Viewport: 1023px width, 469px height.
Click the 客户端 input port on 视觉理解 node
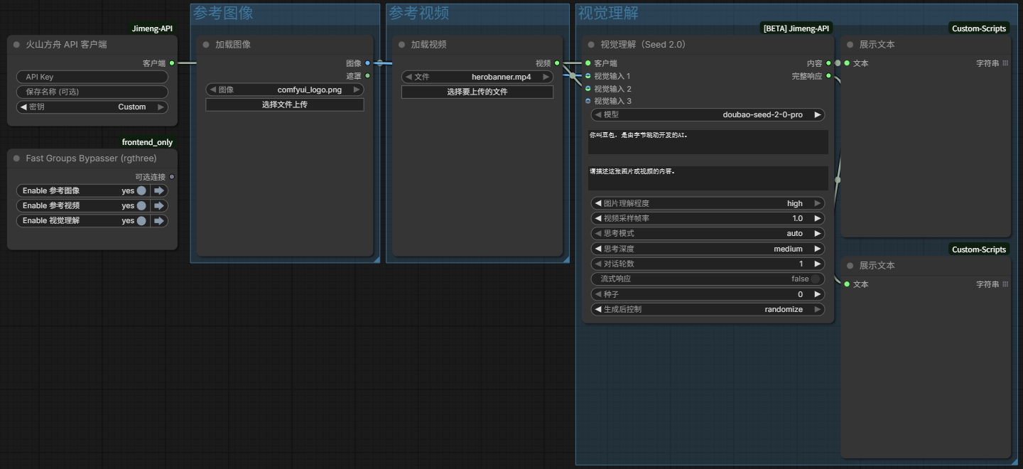pyautogui.click(x=588, y=63)
